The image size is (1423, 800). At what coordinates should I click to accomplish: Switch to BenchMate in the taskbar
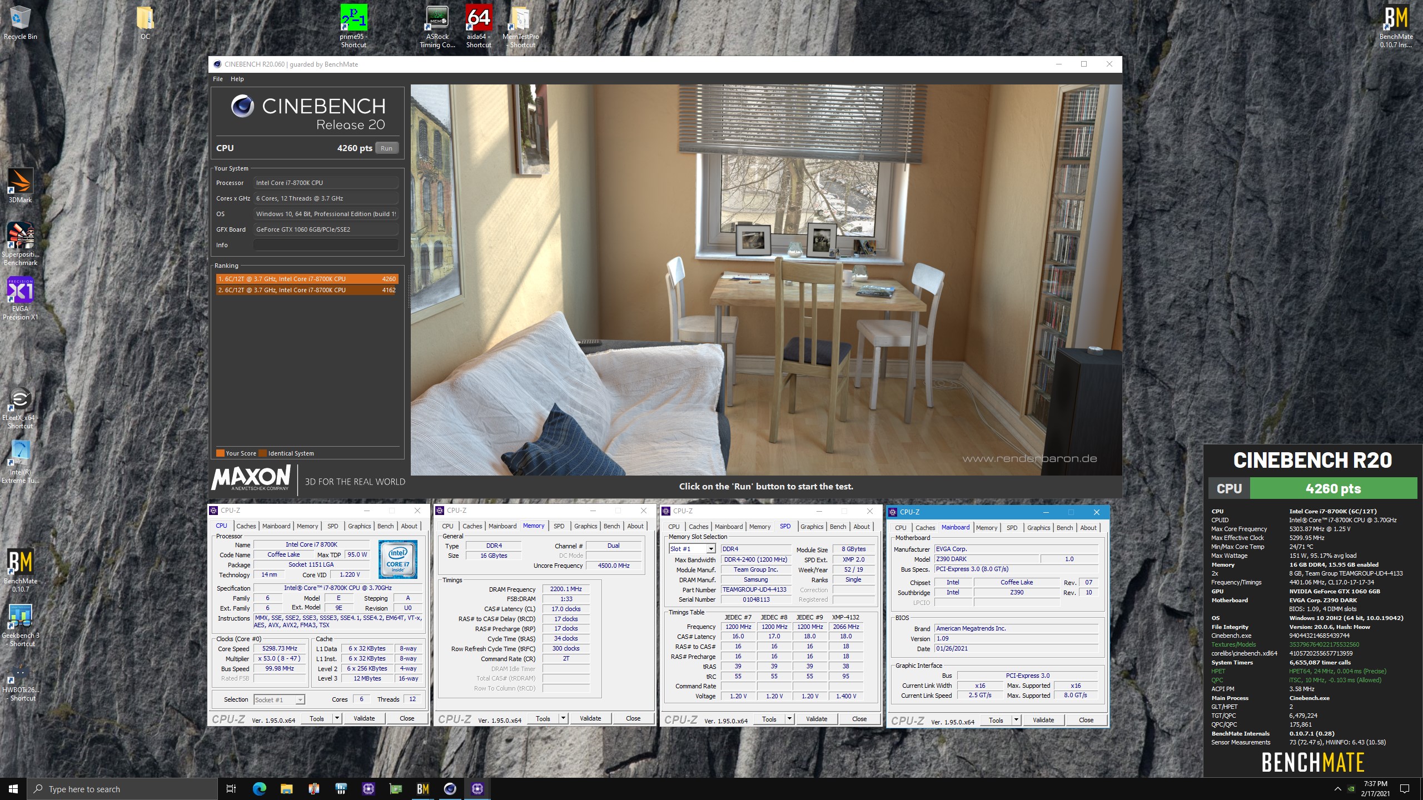pos(422,789)
